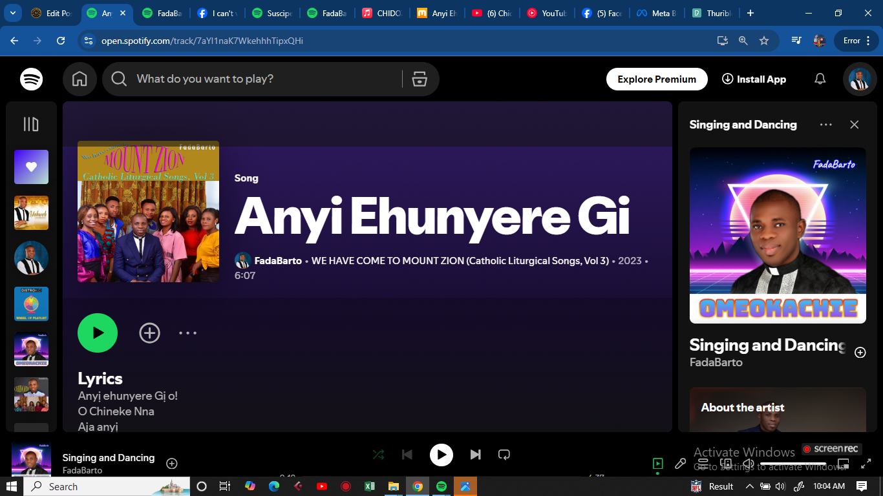Click lyric line 'O Chineke Nna'
This screenshot has width=883, height=496.
pyautogui.click(x=116, y=411)
